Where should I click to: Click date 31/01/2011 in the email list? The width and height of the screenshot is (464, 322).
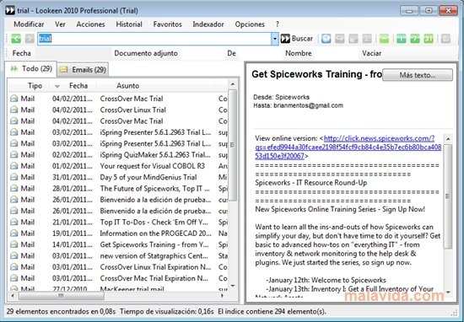73,177
